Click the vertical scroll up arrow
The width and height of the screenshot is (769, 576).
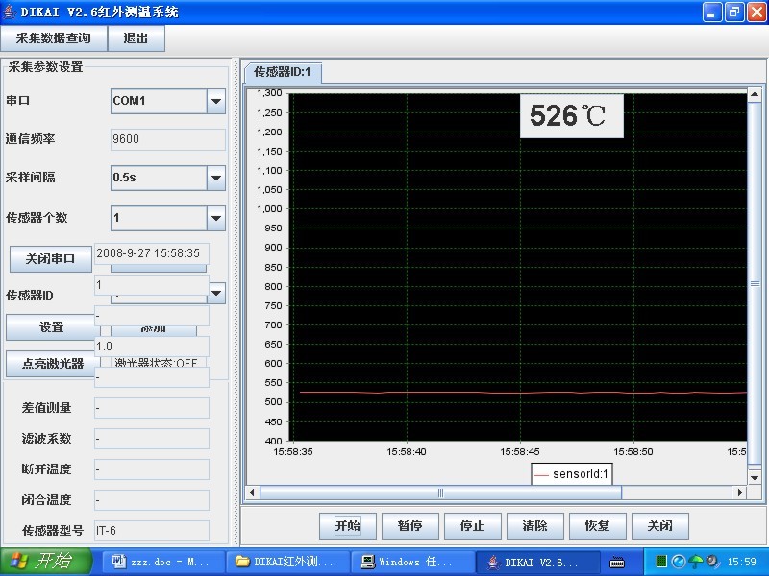coord(755,94)
